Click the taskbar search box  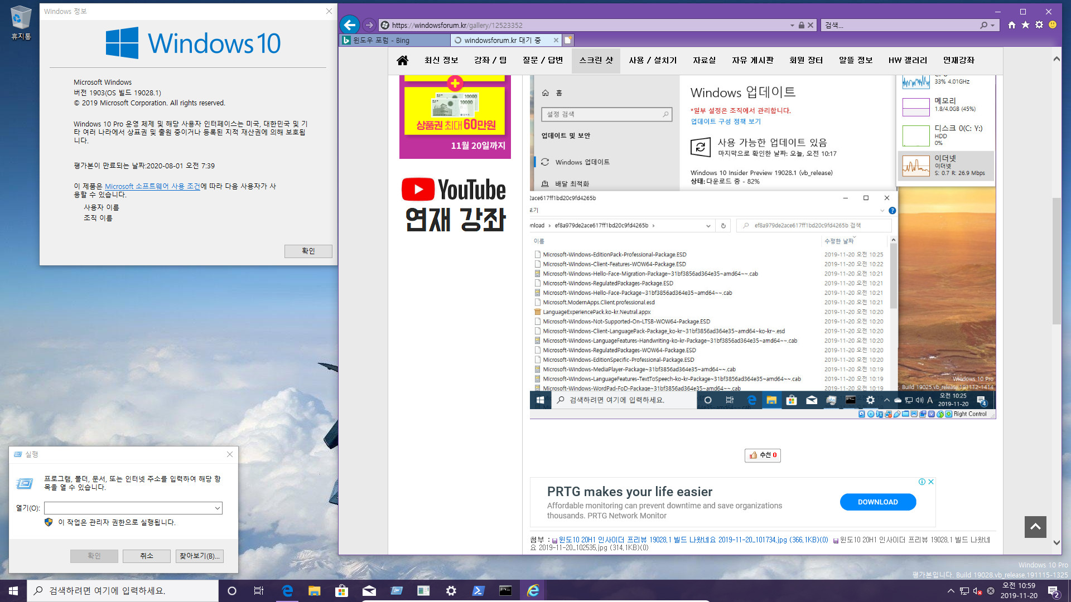pyautogui.click(x=122, y=591)
